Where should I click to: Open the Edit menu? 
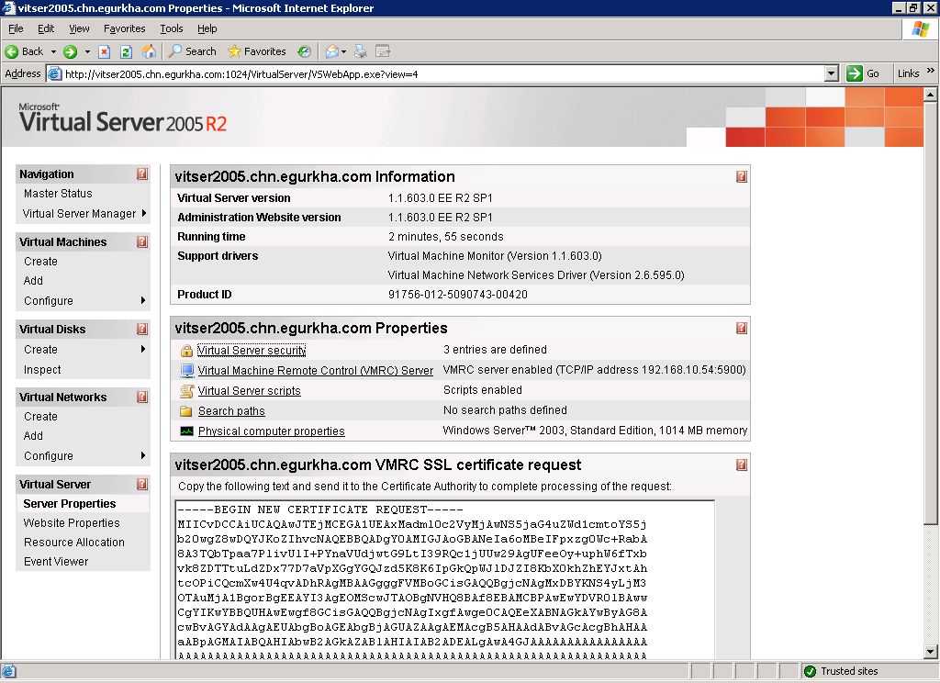coord(46,28)
